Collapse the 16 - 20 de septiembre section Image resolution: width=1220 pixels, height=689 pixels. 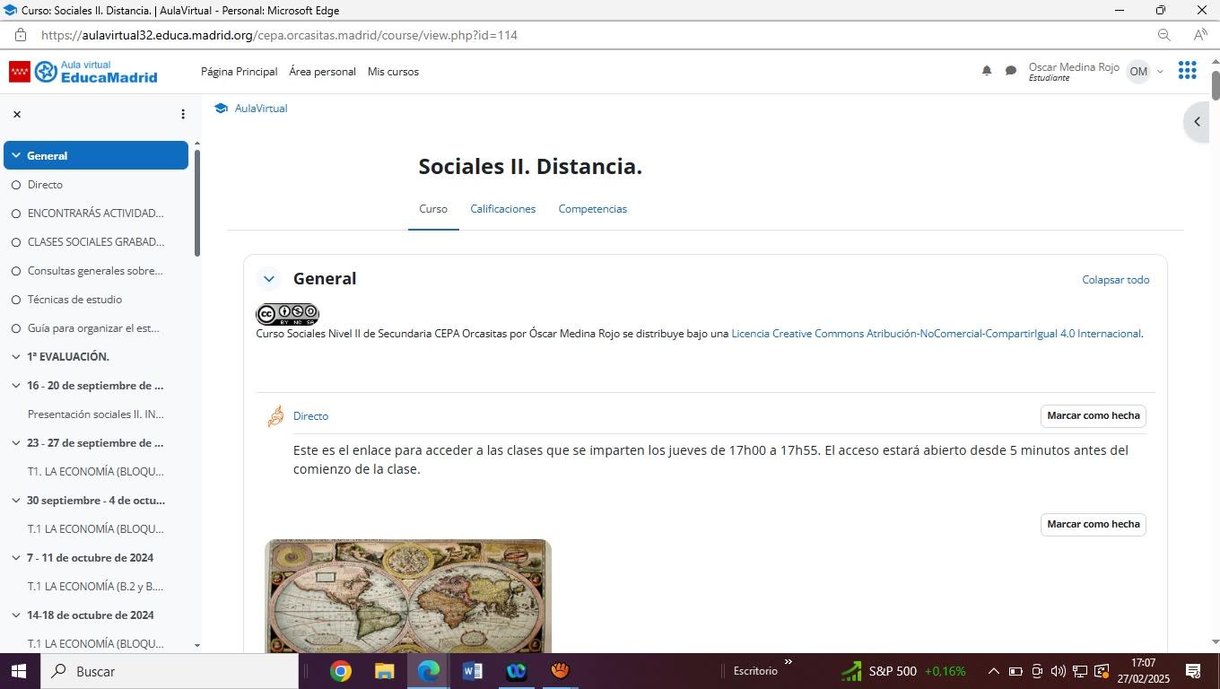[x=16, y=386]
